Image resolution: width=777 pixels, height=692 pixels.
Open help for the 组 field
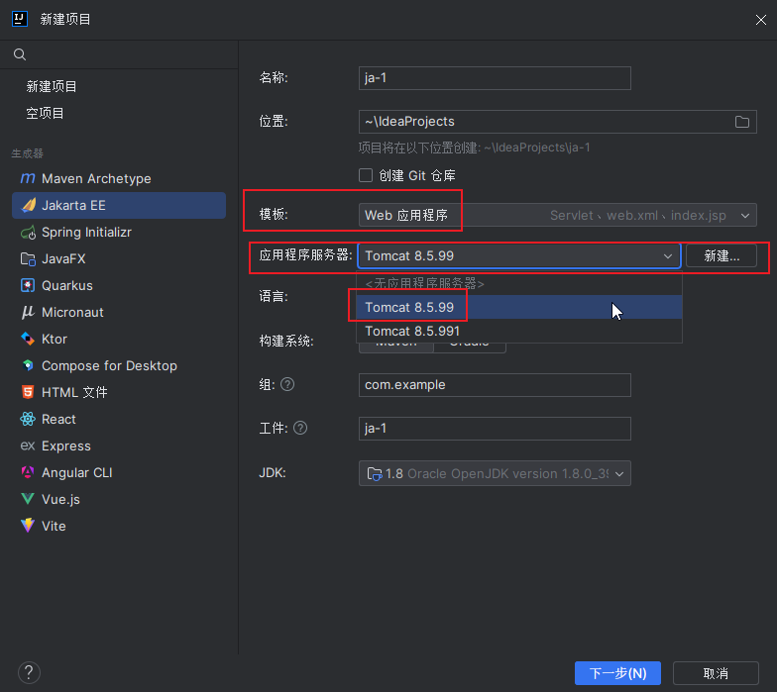[287, 384]
